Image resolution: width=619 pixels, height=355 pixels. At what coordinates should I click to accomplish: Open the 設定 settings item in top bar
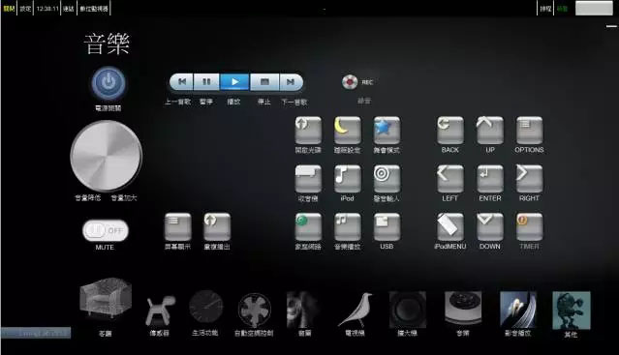[x=25, y=9]
